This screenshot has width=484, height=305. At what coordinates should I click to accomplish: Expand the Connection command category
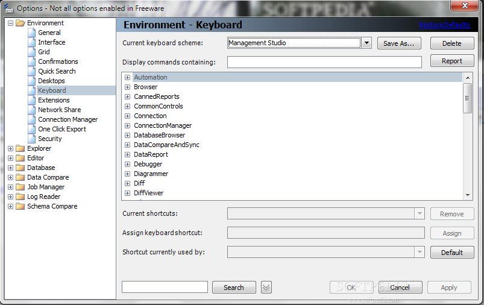[x=128, y=116]
